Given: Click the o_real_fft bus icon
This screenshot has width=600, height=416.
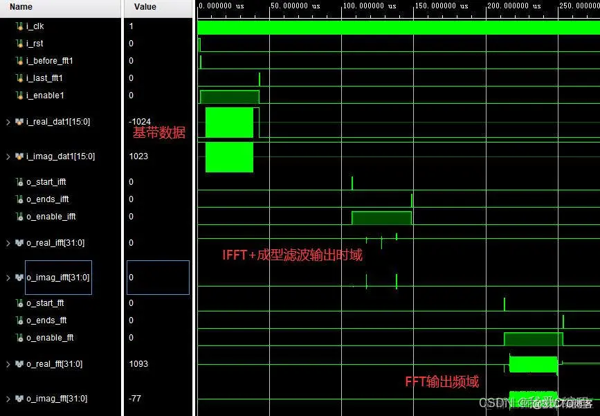Looking at the screenshot, I should coord(19,363).
